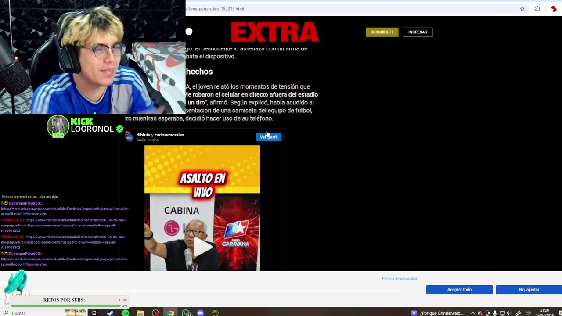Open Steam from the taskbar
Screen dimensions: 562x316
click(x=110, y=313)
